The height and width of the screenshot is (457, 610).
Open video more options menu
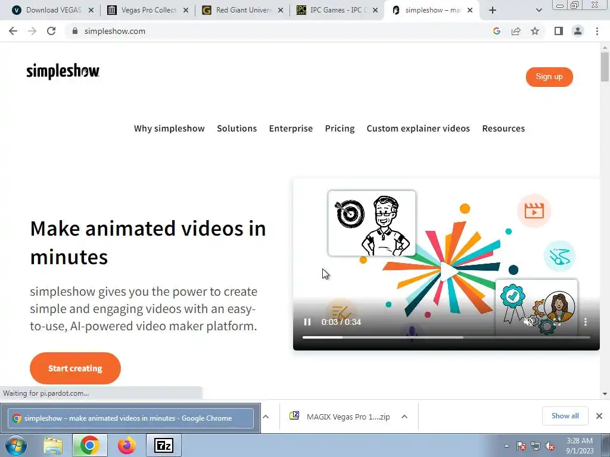586,322
